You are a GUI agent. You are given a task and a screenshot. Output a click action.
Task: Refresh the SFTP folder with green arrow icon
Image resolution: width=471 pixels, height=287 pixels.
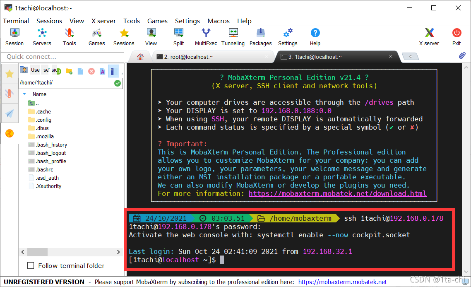coord(58,71)
